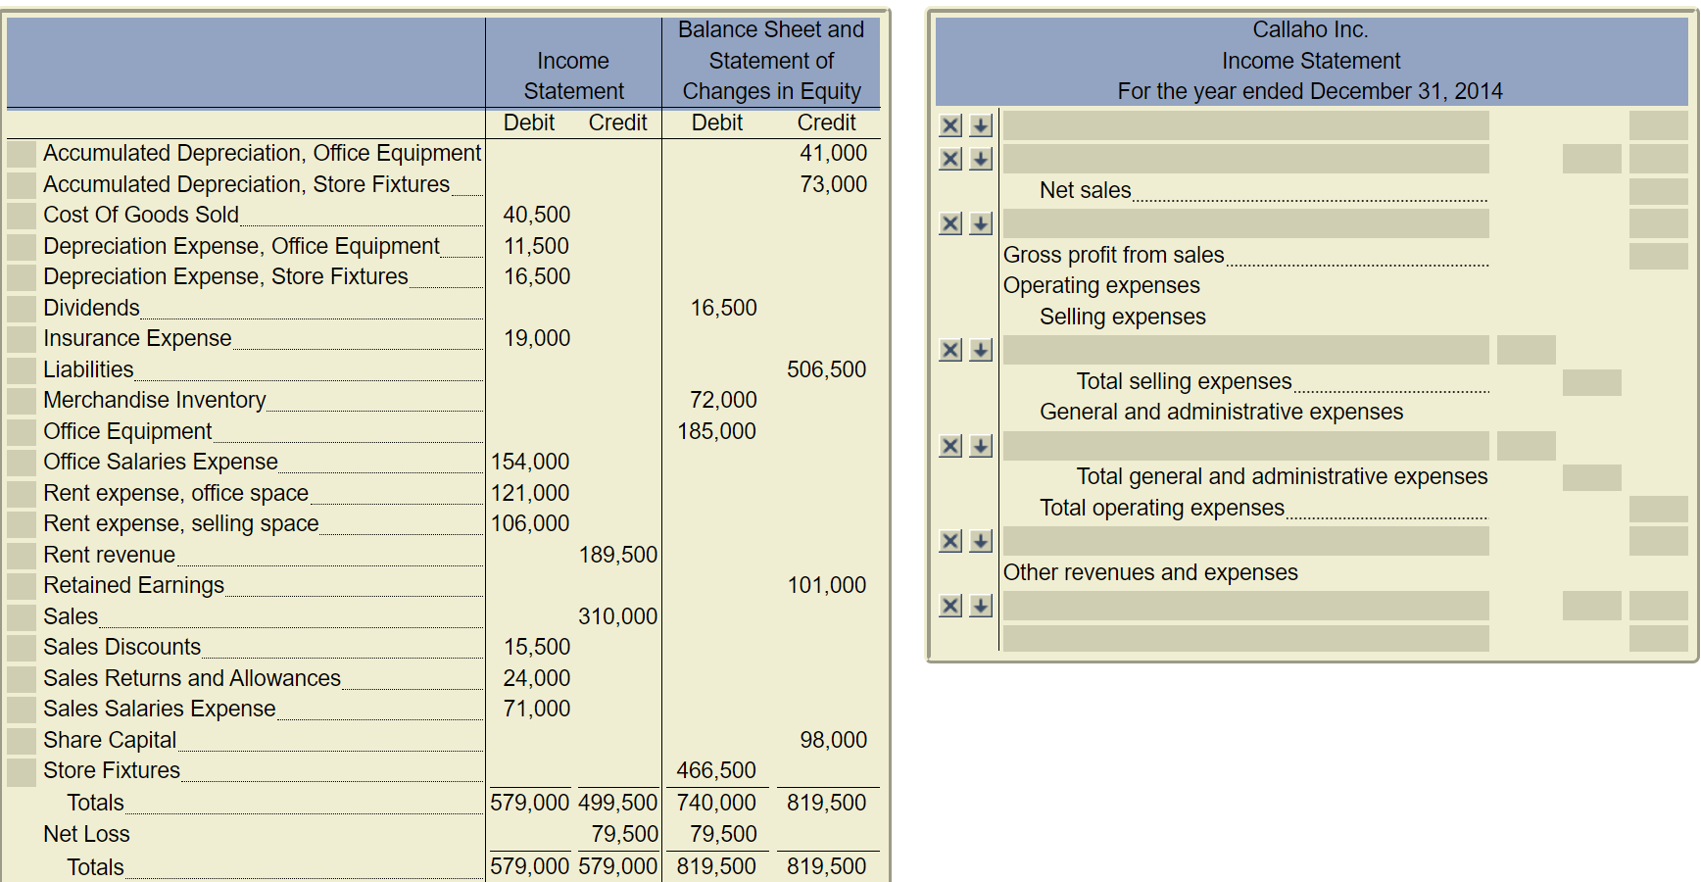The image size is (1701, 882).
Task: Click the amount field next to Net sales
Action: [1661, 191]
